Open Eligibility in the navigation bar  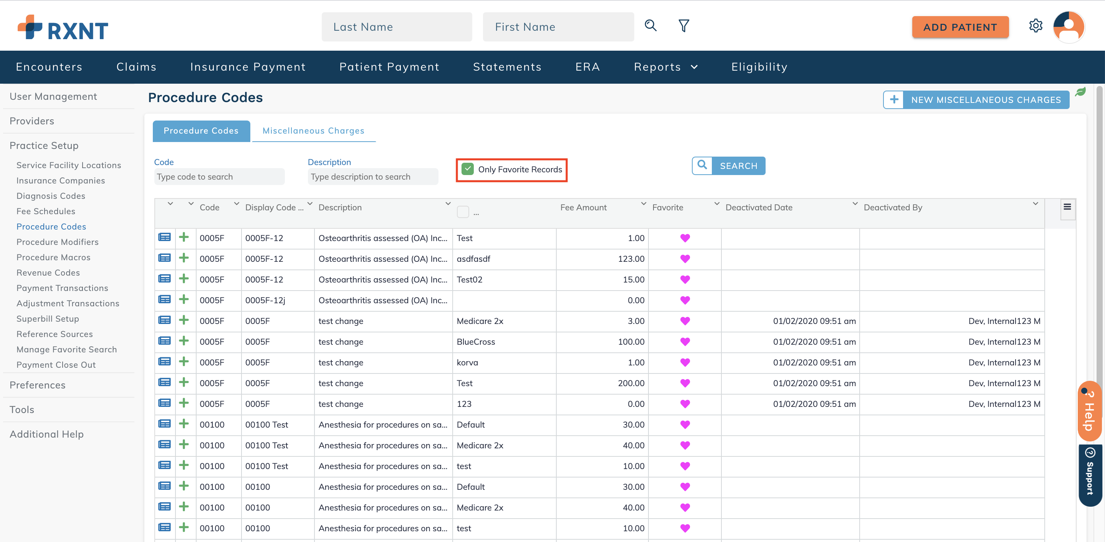(x=759, y=67)
